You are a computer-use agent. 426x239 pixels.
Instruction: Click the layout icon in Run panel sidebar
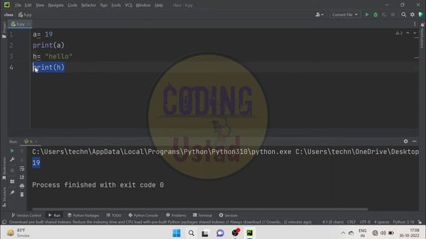(x=12, y=181)
